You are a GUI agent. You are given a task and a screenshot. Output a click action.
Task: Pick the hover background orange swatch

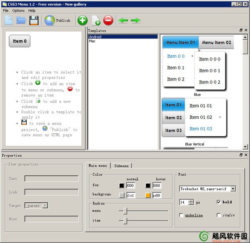pos(148,195)
